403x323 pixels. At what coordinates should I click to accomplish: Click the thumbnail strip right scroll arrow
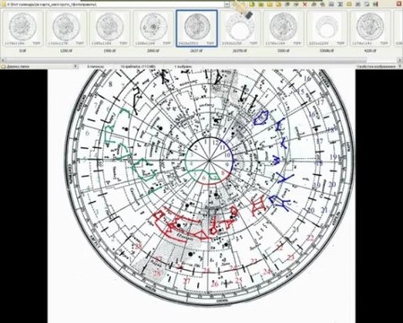point(400,60)
